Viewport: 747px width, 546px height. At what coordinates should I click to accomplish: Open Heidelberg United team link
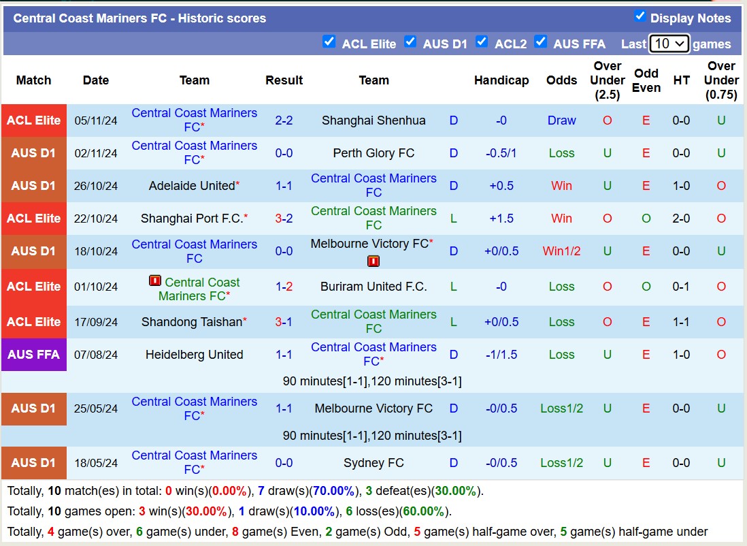(x=194, y=355)
